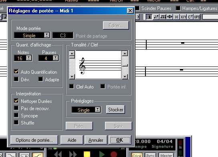Screen dimensions: 218x157
Task: Toggle the Master tempo button
Action: [166, 155]
